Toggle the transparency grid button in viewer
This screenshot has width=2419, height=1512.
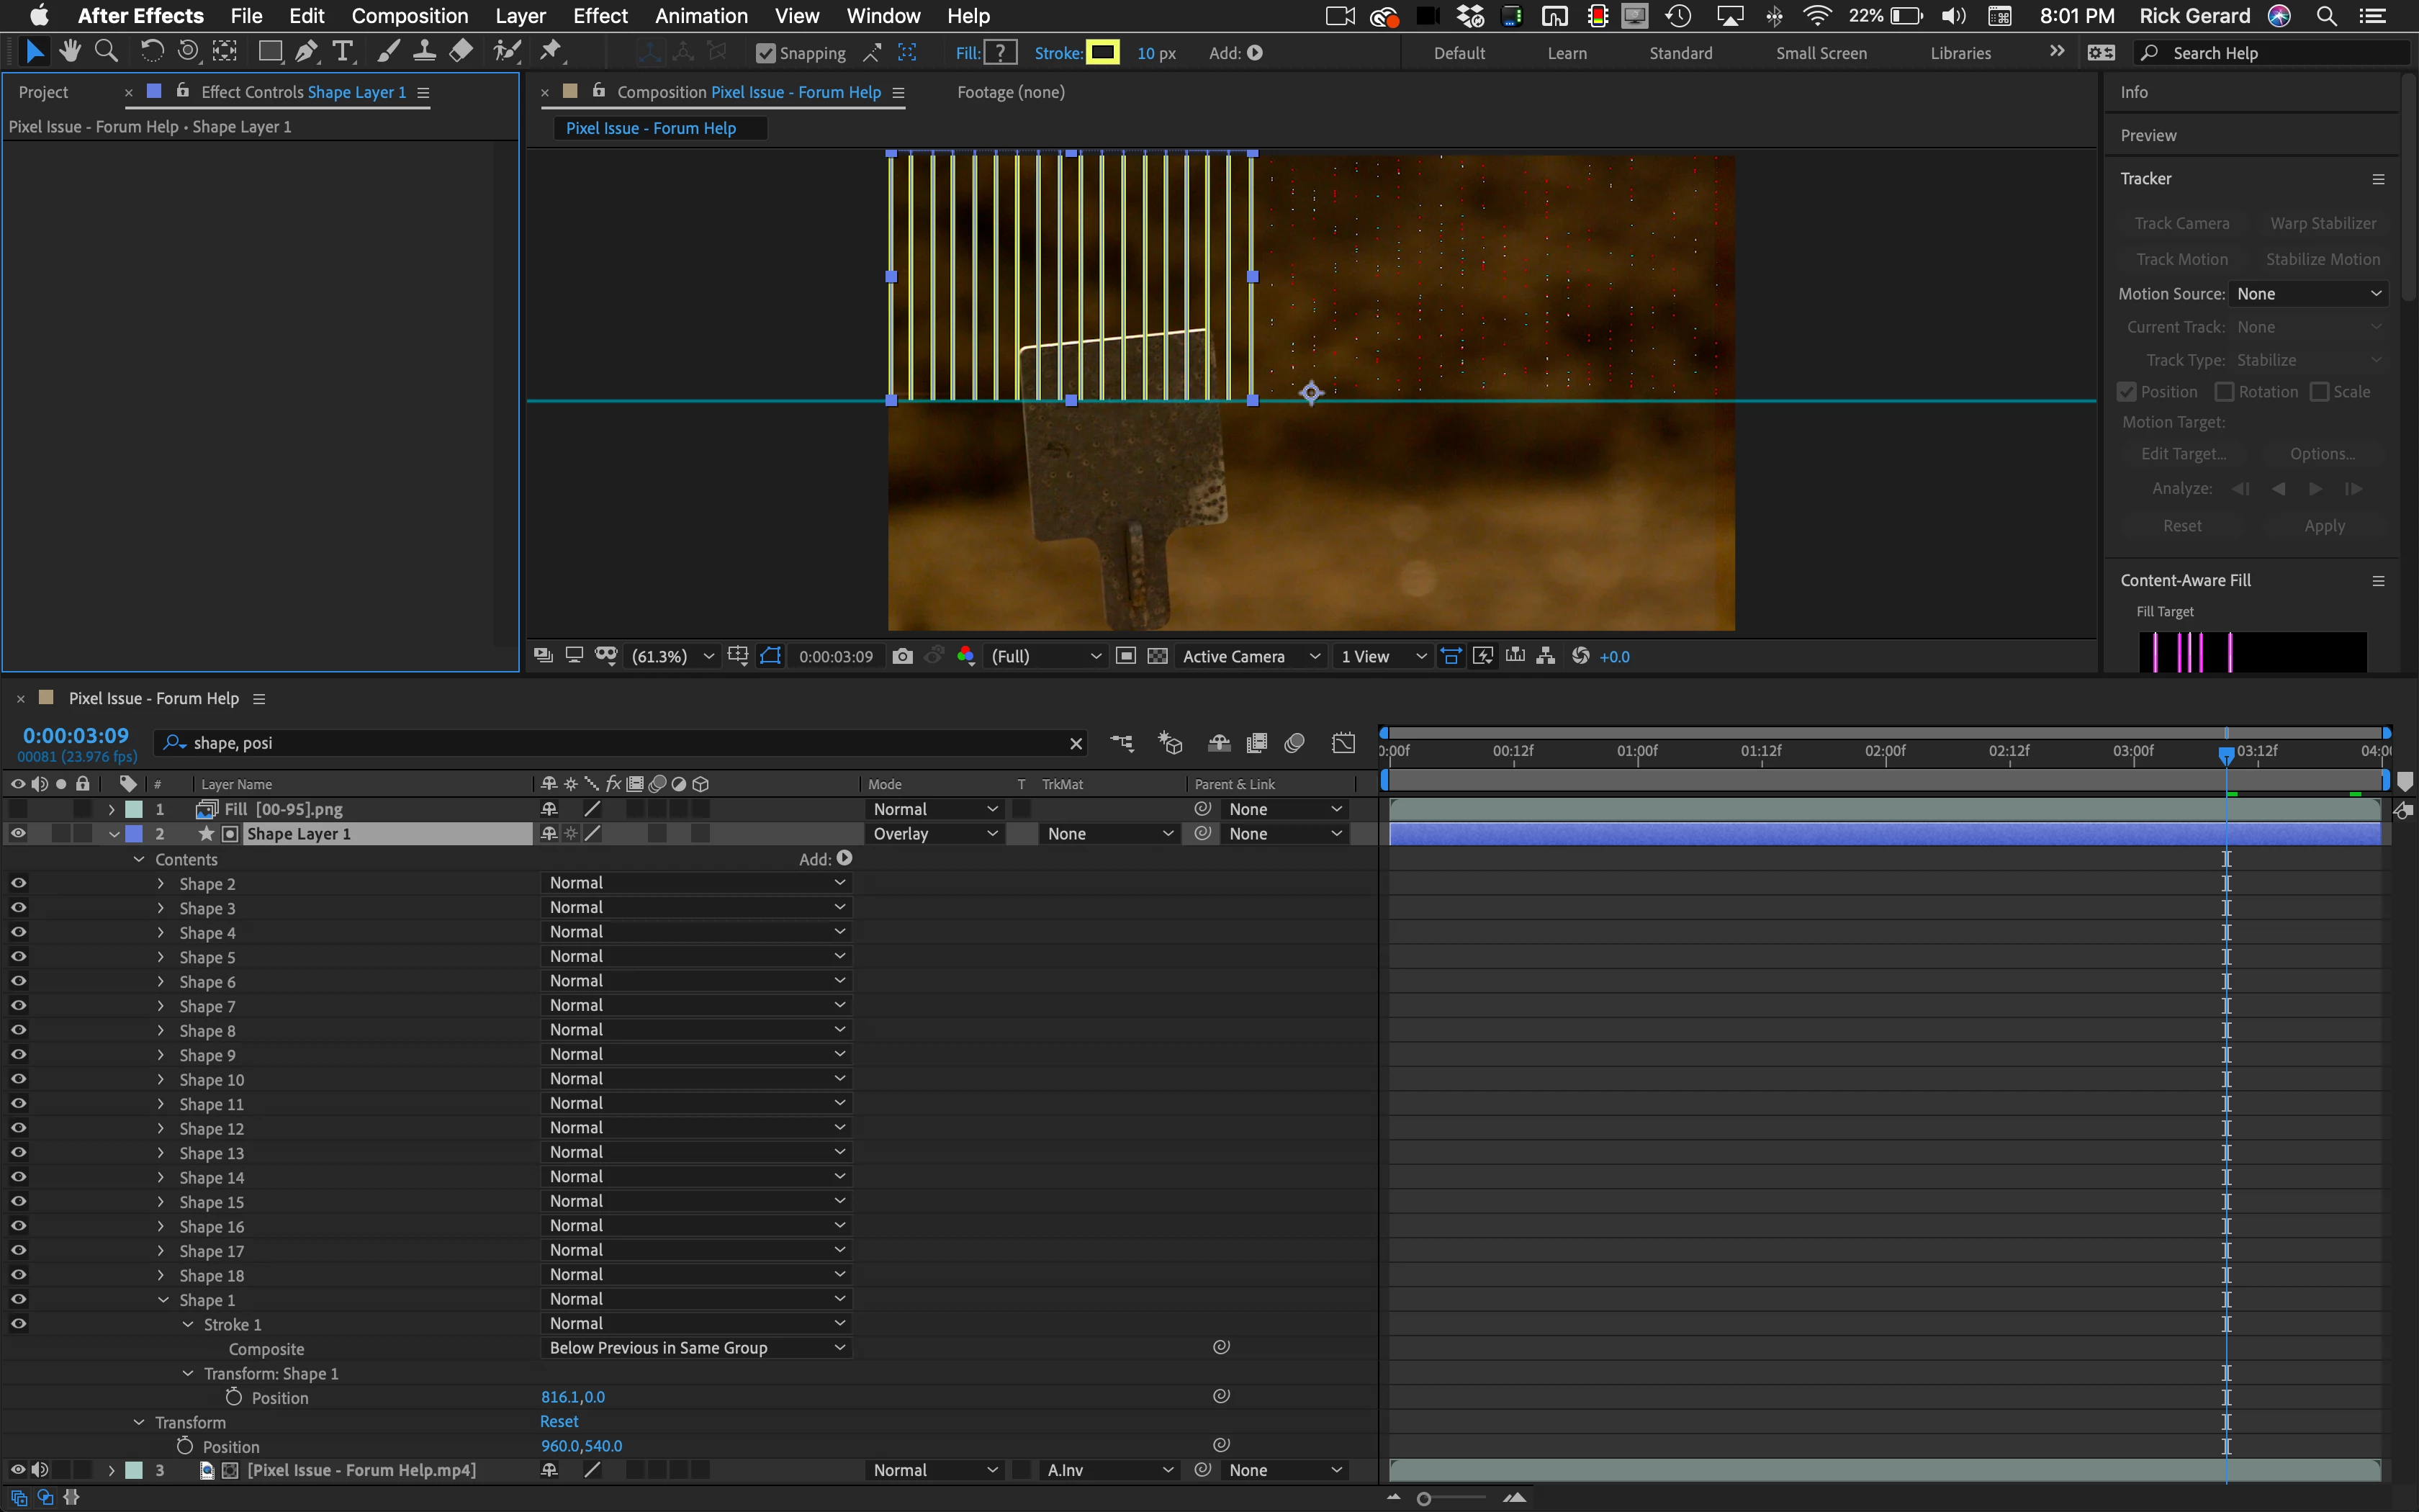point(1158,656)
